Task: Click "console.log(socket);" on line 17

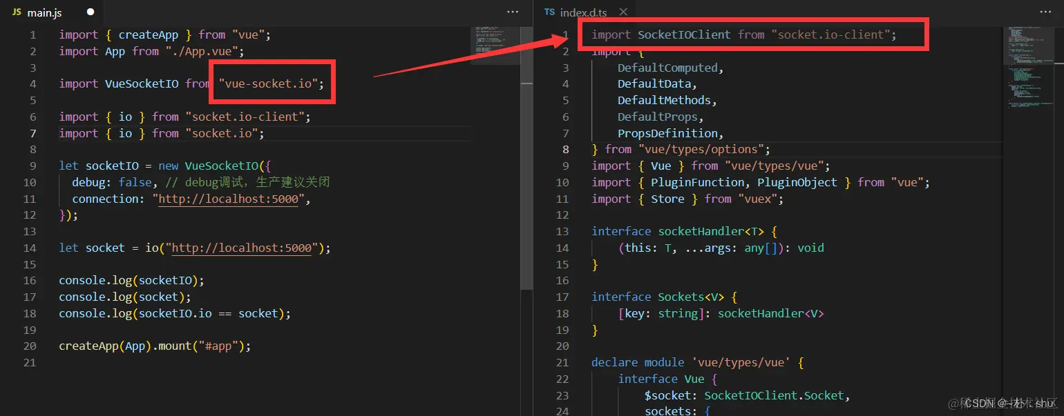Action: tap(125, 297)
